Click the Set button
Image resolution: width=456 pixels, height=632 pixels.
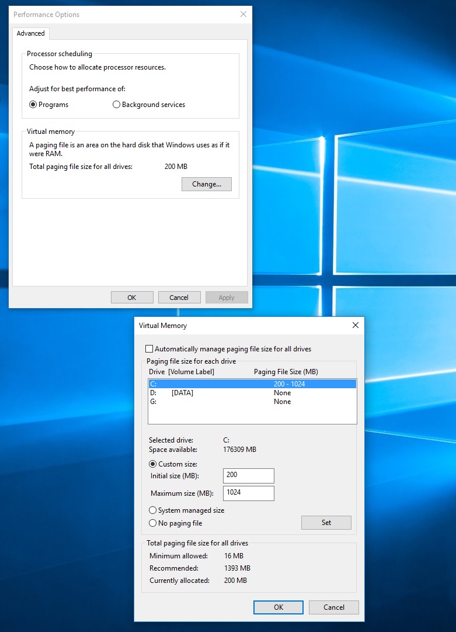pyautogui.click(x=326, y=523)
